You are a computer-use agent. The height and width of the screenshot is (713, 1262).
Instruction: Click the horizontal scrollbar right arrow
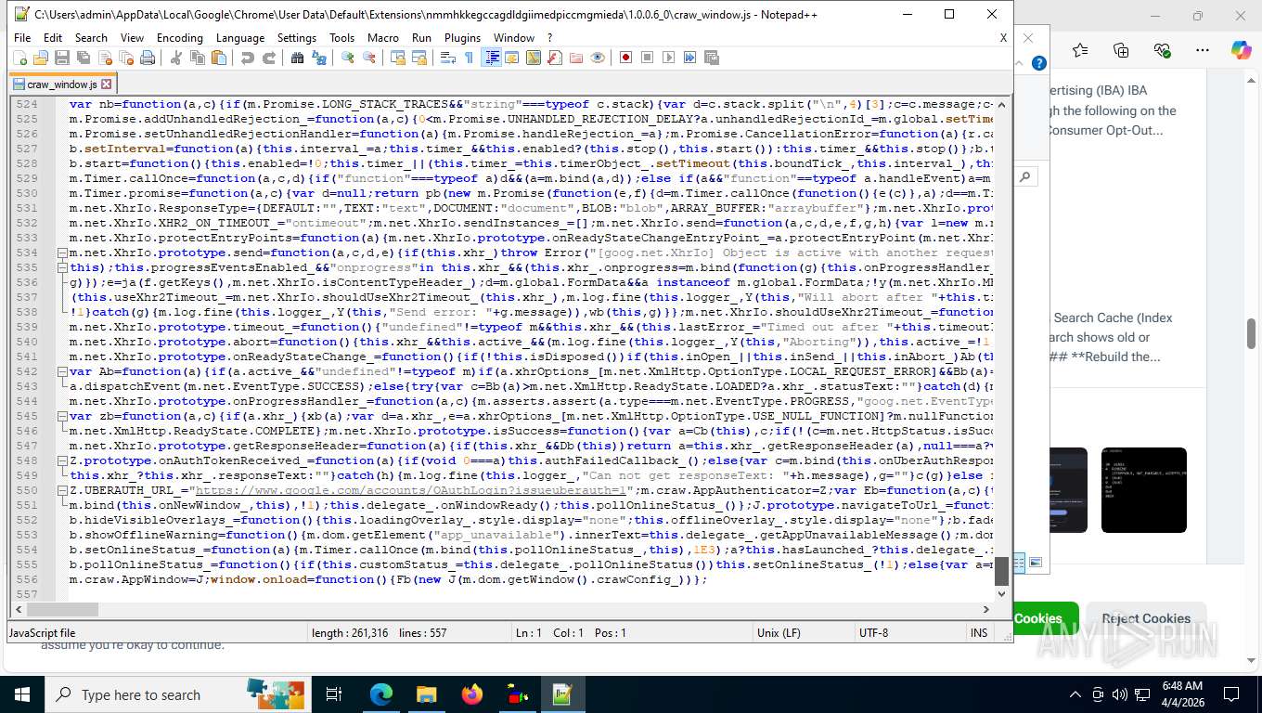tap(986, 609)
